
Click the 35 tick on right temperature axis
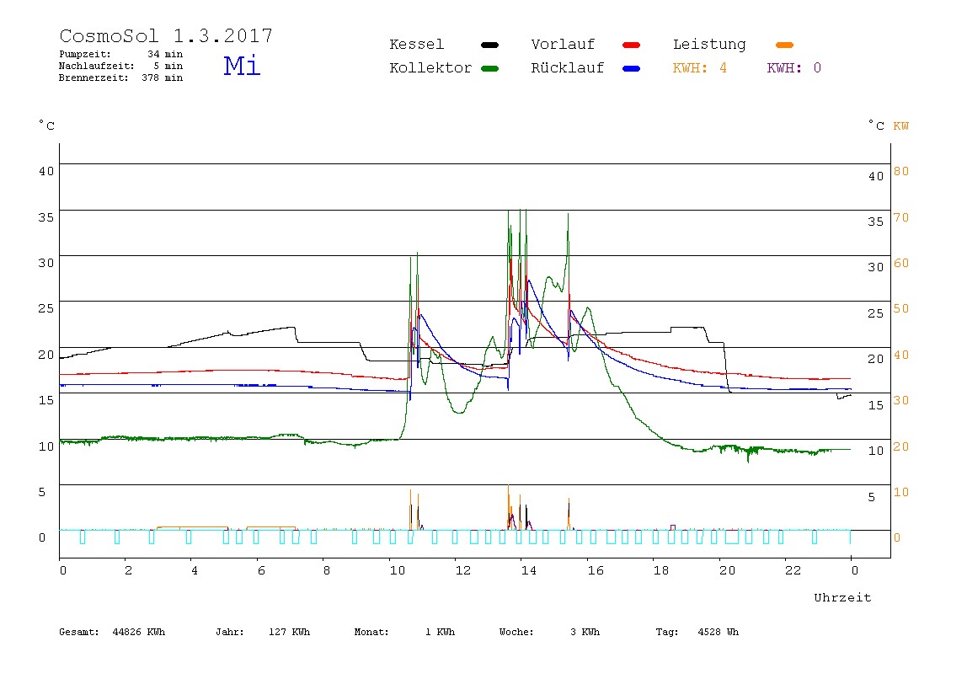coord(876,222)
